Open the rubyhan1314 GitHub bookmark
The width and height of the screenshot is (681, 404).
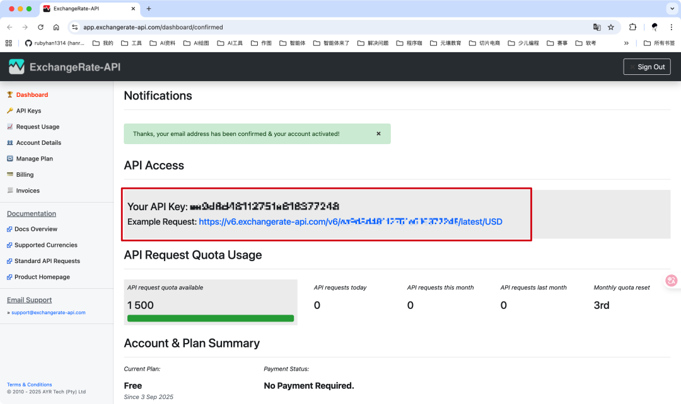[x=55, y=43]
